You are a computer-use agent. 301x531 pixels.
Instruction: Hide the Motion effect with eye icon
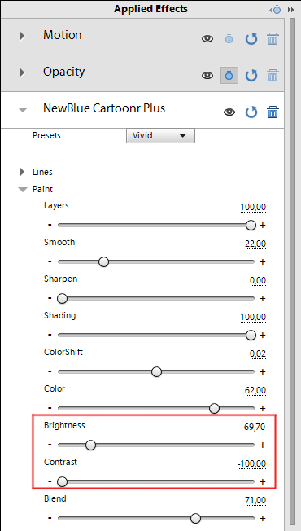[x=207, y=39]
